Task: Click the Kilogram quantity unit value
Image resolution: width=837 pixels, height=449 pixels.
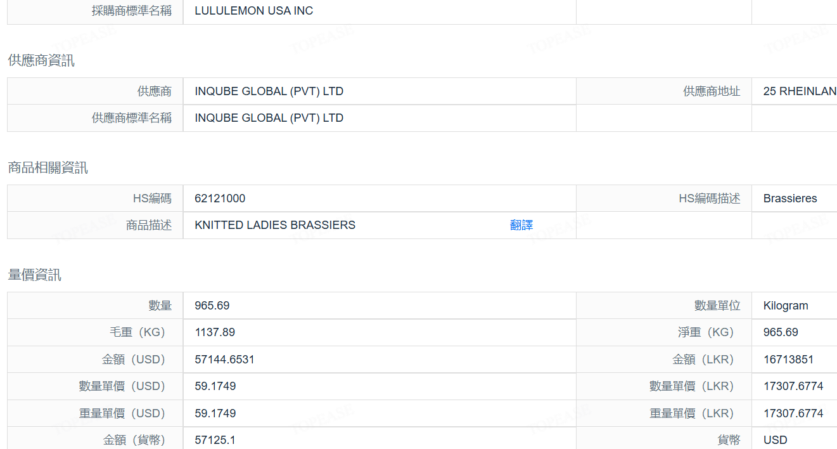Action: click(786, 306)
